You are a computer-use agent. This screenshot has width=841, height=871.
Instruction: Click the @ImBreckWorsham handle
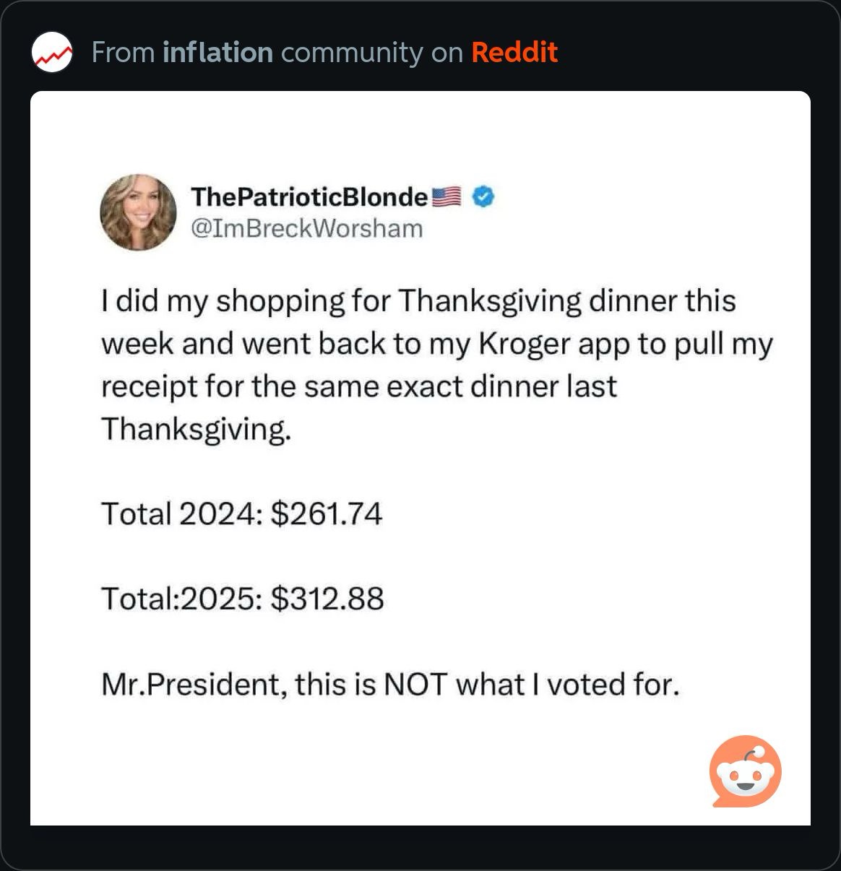306,228
